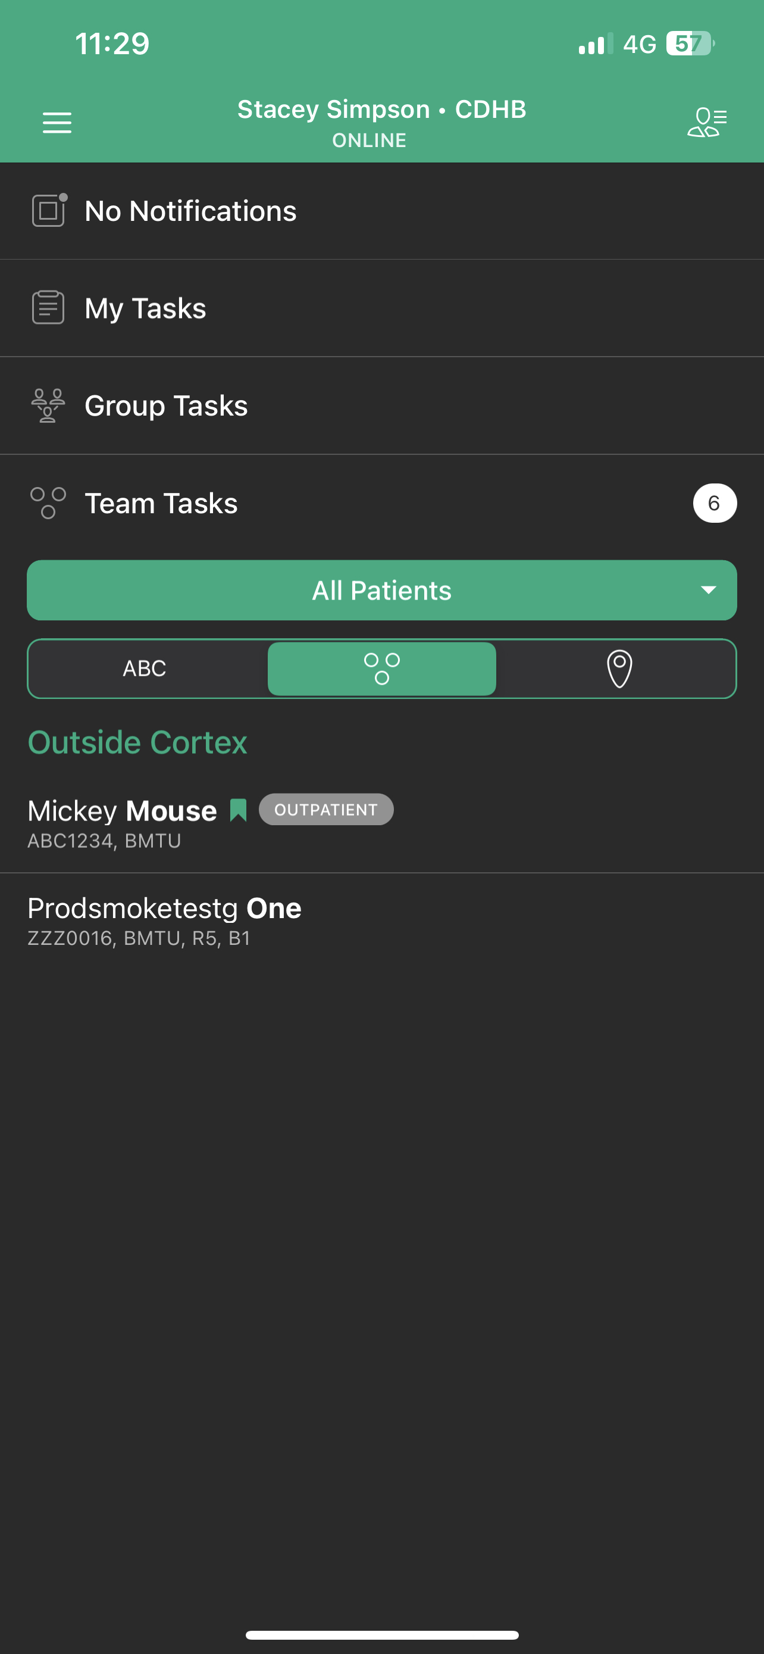
Task: Tap the My Tasks clipboard icon
Action: (48, 308)
